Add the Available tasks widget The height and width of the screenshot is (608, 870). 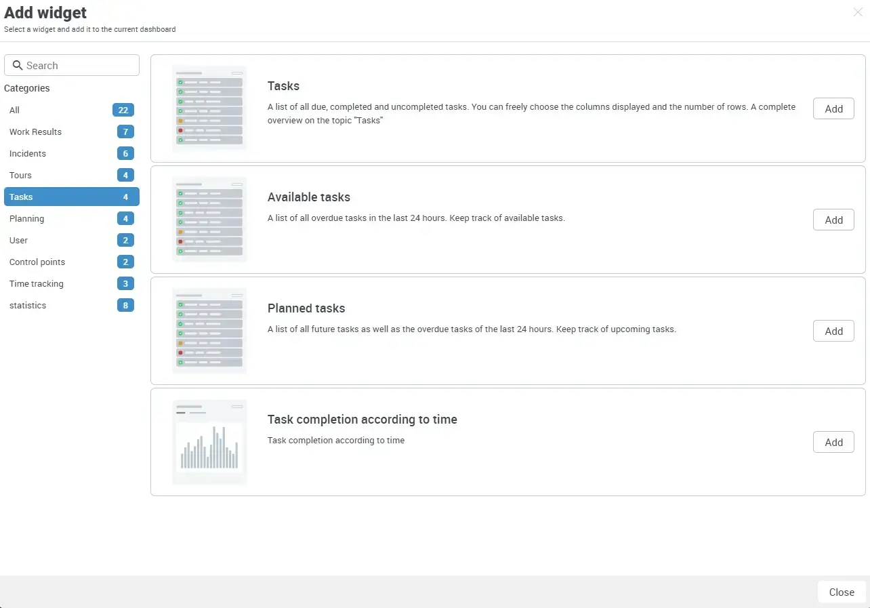833,220
